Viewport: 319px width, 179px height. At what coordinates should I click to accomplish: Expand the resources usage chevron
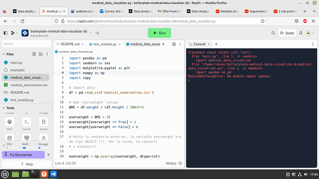click(x=3, y=145)
